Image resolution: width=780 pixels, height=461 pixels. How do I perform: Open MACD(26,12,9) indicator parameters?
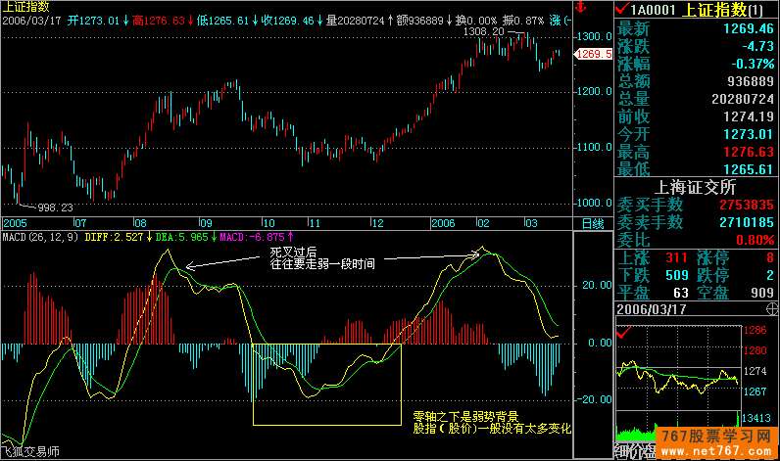(x=41, y=236)
